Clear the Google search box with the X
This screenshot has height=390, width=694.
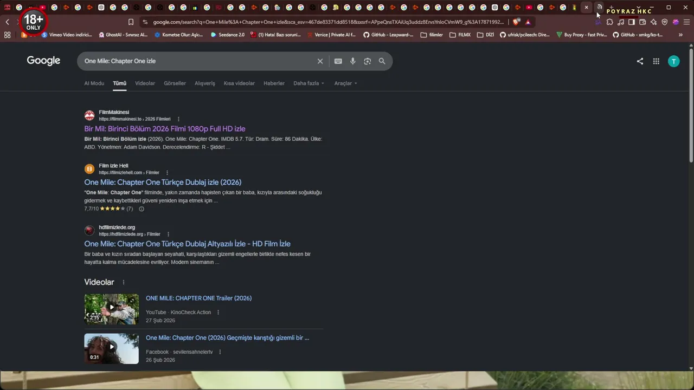tap(320, 61)
